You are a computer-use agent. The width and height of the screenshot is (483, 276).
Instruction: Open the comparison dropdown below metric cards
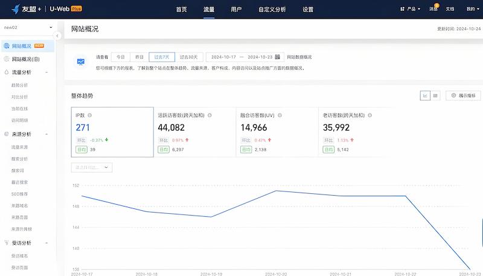92,167
